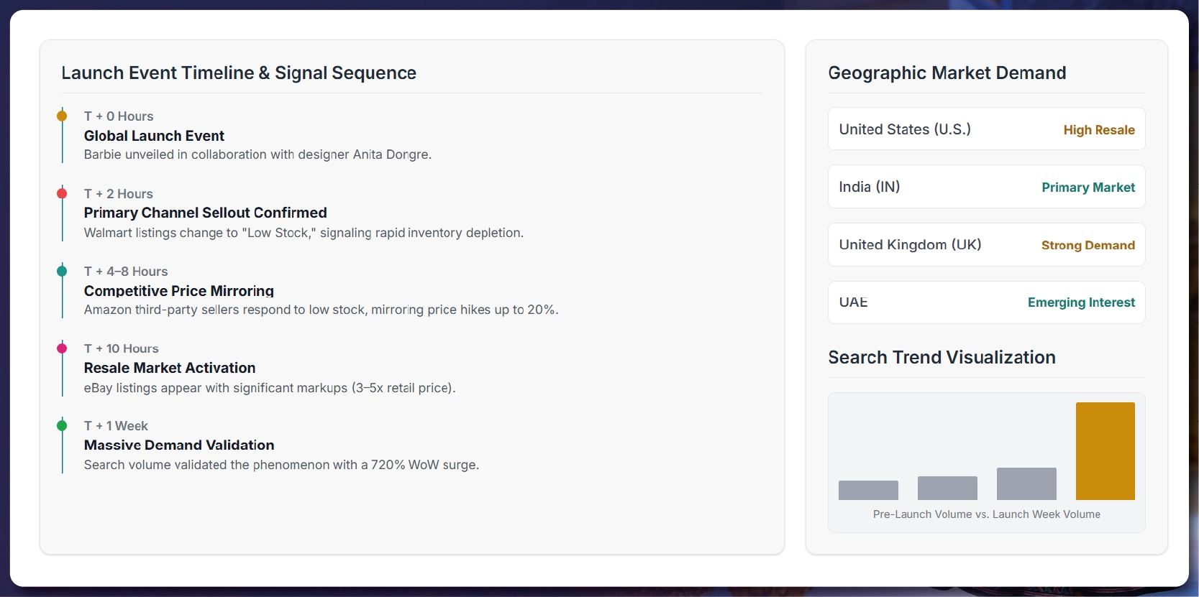Select the UAE market row
This screenshot has height=597, width=1199.
(x=986, y=302)
